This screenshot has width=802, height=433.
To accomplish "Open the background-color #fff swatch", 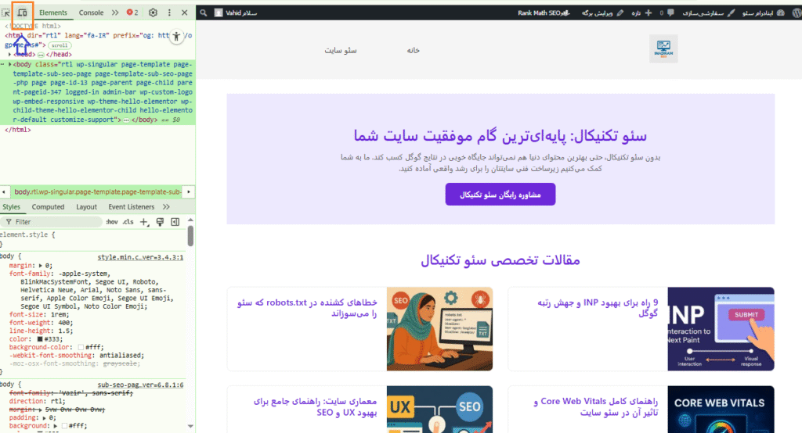I will point(81,347).
